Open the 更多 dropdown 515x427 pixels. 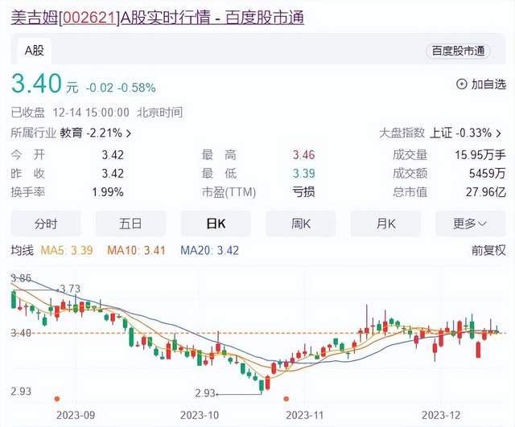(x=470, y=224)
